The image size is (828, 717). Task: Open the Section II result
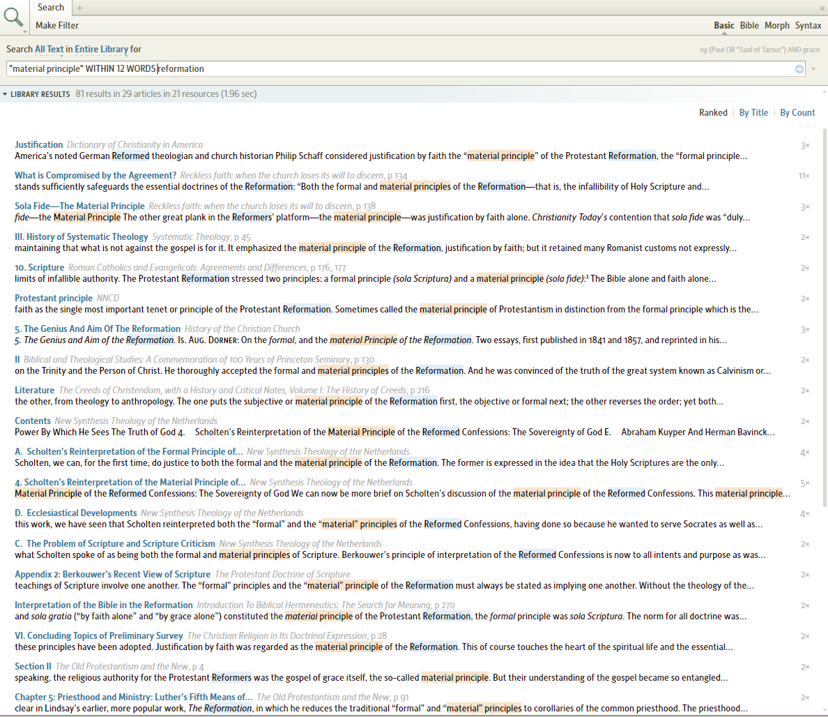[x=33, y=666]
